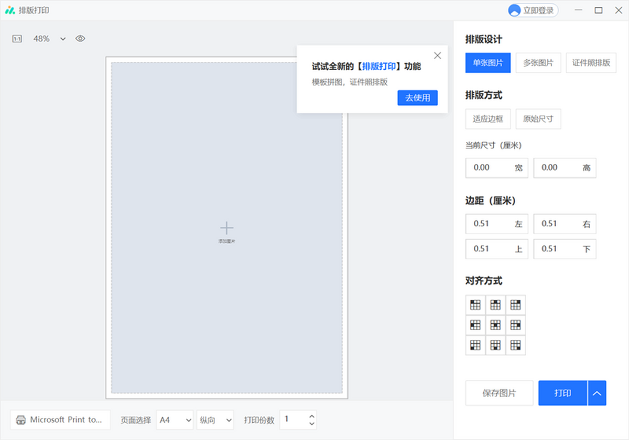
Task: Click the plus to add image
Action: click(226, 228)
